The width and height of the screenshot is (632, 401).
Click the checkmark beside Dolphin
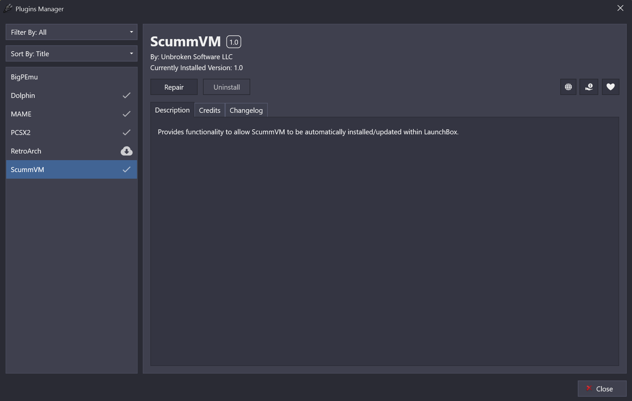127,95
